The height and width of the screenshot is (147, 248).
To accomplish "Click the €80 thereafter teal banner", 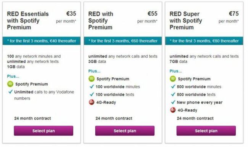I will [204, 41].
